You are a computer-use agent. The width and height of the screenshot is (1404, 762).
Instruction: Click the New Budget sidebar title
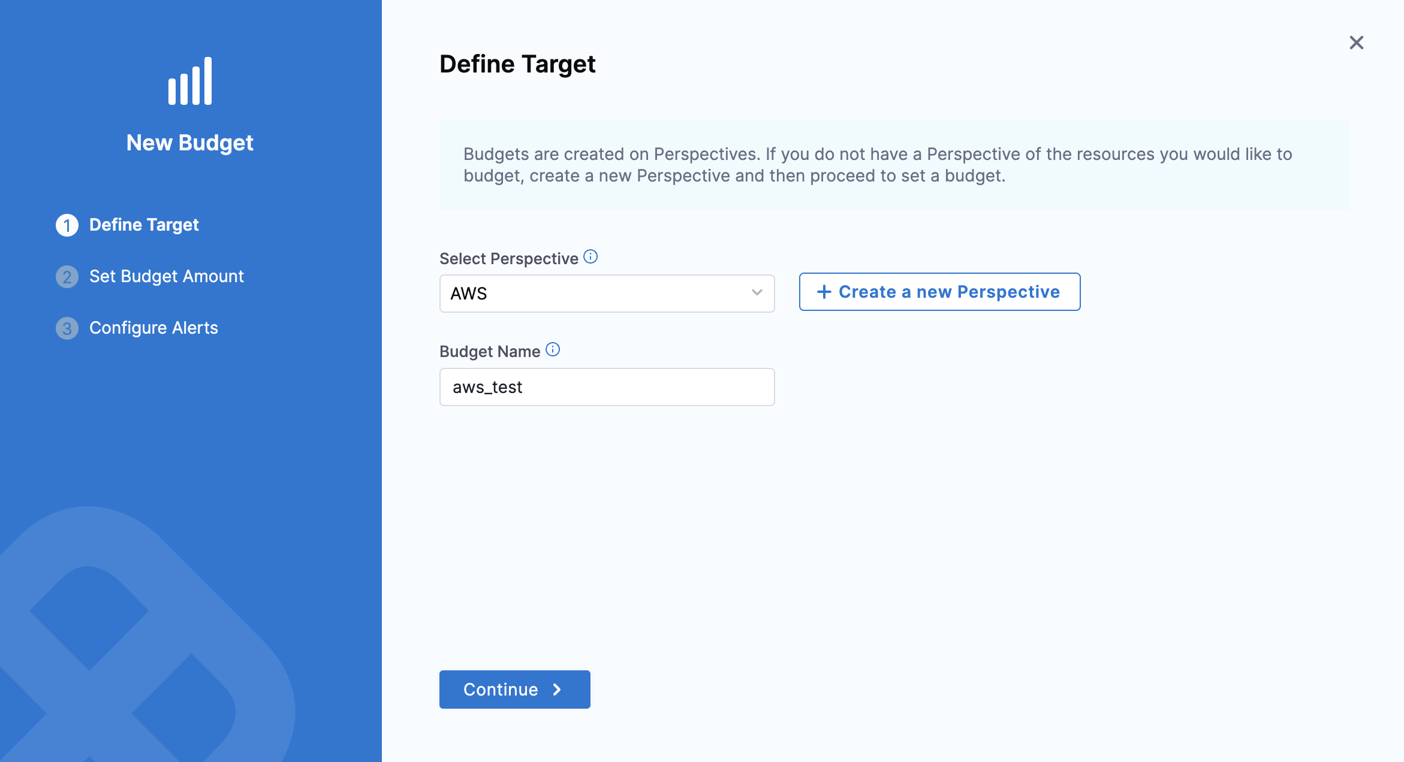[190, 143]
